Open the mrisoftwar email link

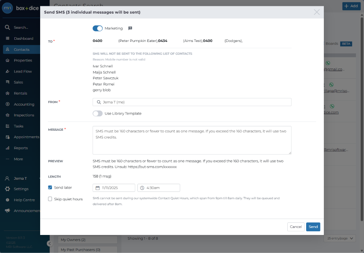coord(336,150)
